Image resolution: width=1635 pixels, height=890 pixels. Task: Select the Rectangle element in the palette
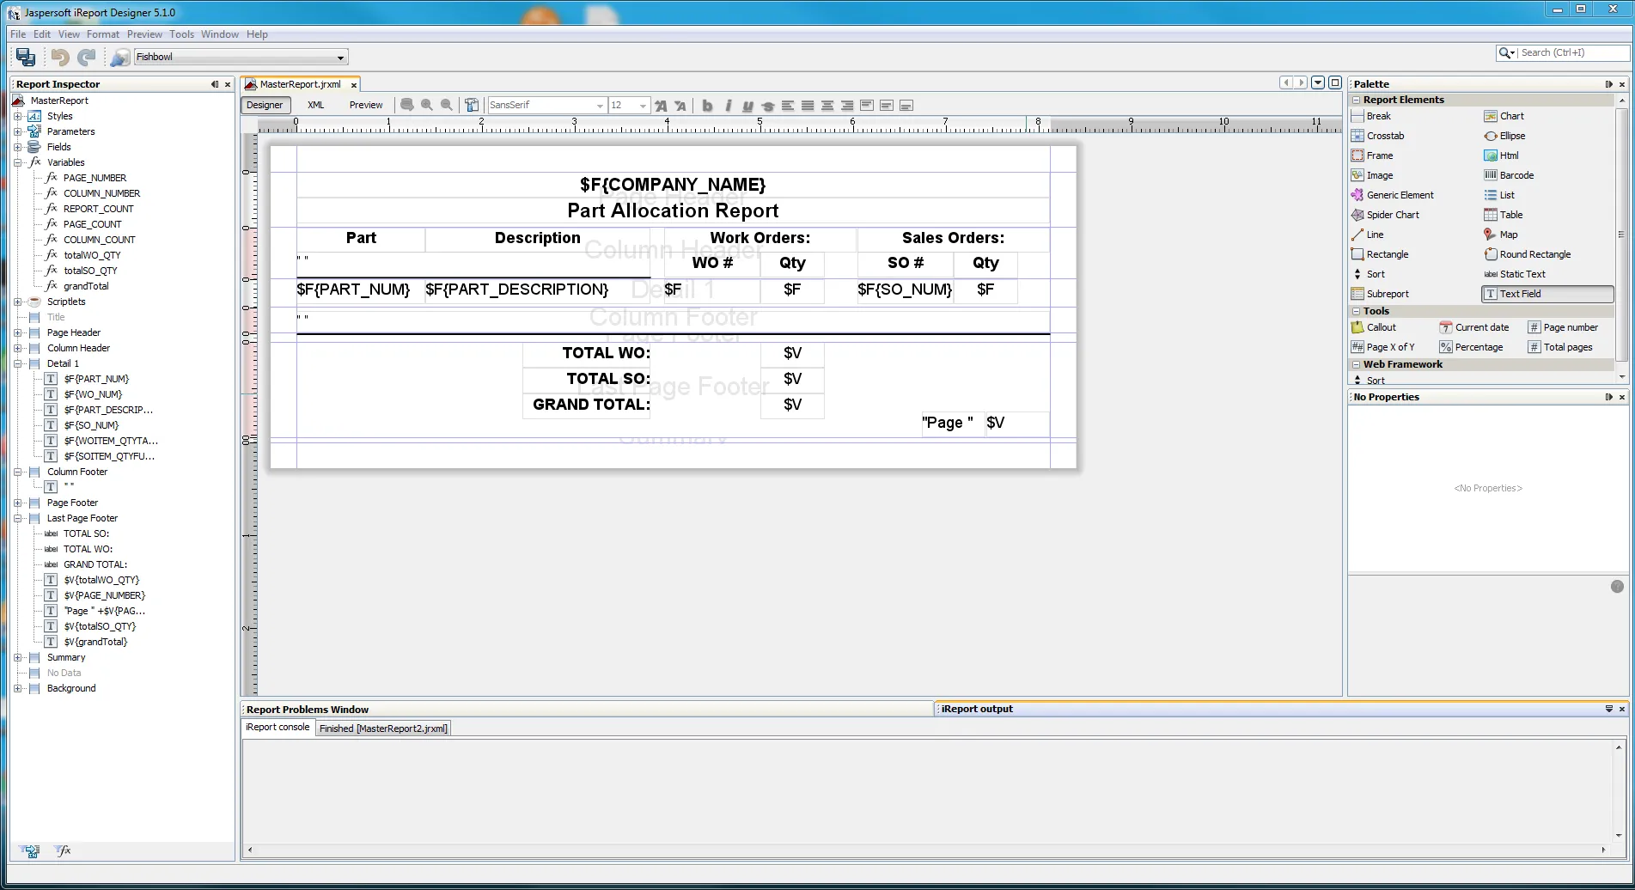click(x=1380, y=254)
